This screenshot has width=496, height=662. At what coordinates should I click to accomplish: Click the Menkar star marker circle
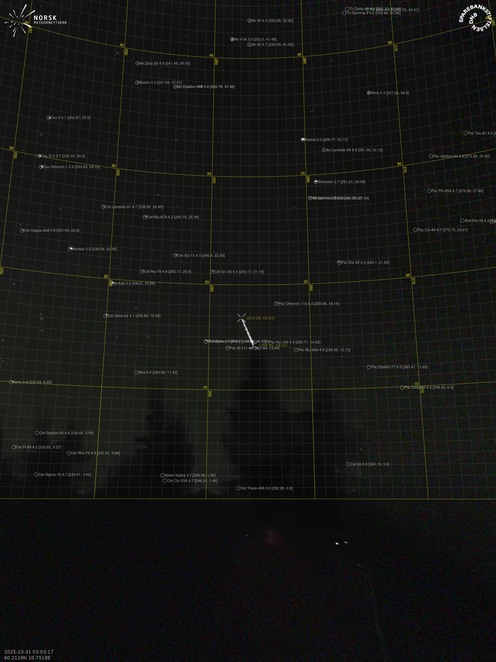click(70, 249)
